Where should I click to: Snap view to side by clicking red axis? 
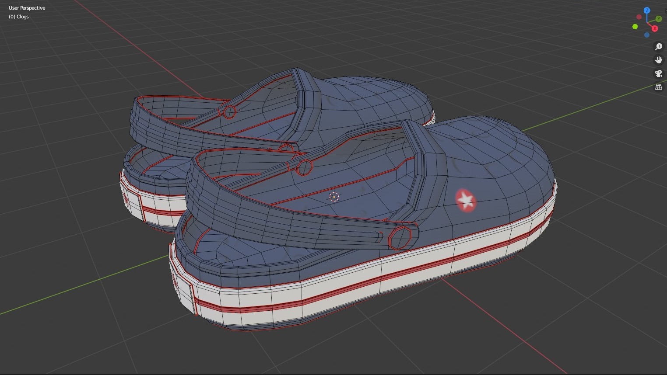click(655, 28)
